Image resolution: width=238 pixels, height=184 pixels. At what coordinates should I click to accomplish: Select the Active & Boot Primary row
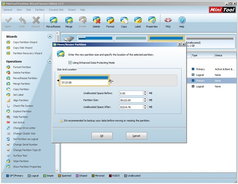pyautogui.click(x=212, y=69)
